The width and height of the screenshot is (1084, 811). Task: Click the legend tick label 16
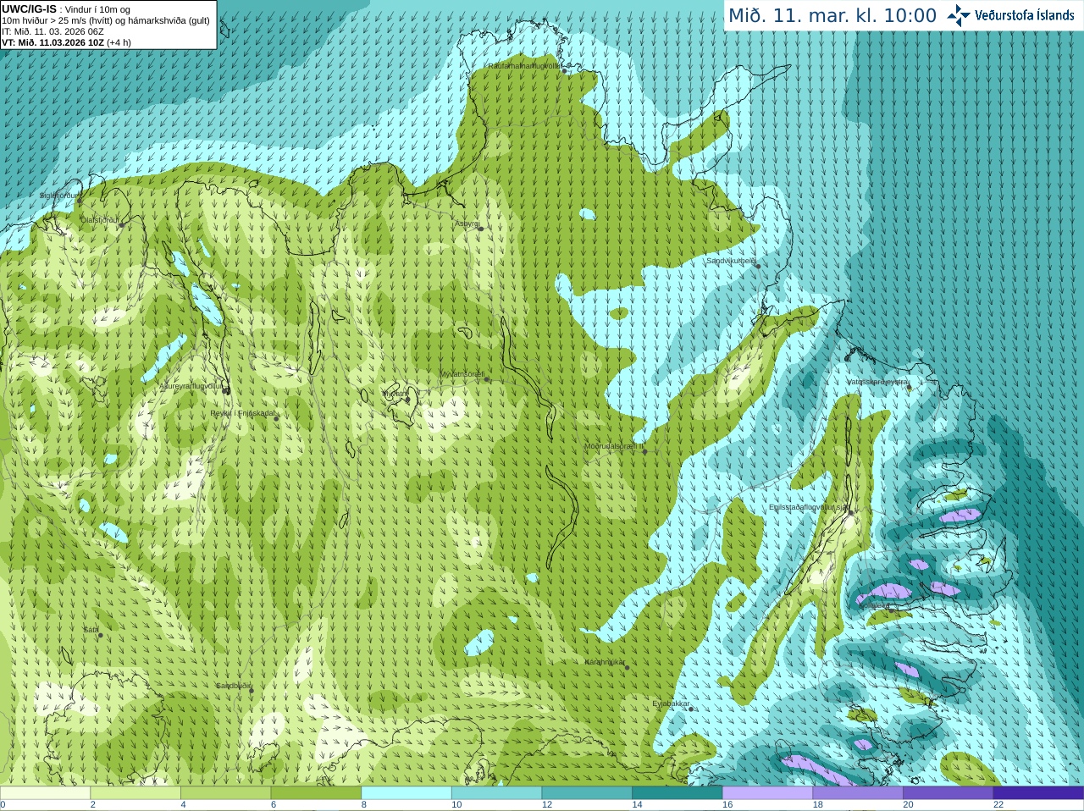click(x=727, y=805)
